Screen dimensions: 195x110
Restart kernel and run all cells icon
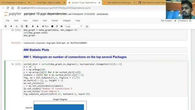pyautogui.click(x=62, y=26)
